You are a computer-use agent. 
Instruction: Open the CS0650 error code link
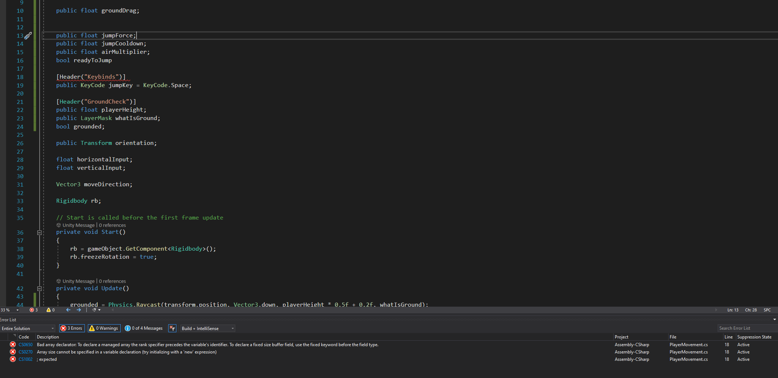click(x=26, y=345)
